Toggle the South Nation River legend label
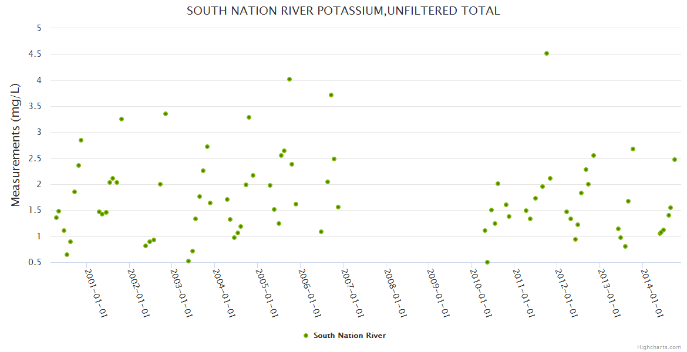Image resolution: width=687 pixels, height=352 pixels. tap(349, 336)
